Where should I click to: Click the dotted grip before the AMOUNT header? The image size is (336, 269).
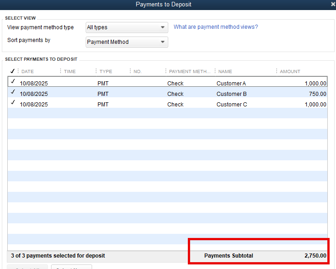click(277, 71)
